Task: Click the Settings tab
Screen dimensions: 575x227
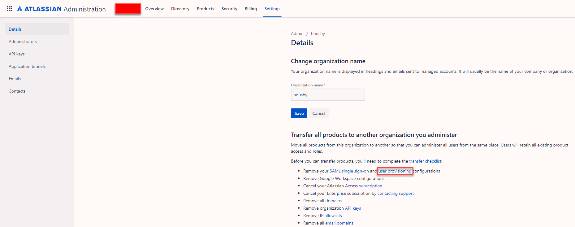Action: pos(272,9)
